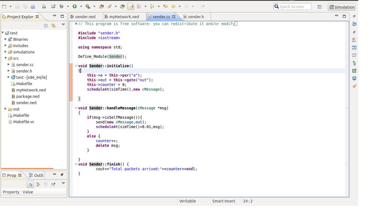
Task: Select sender.h in Project Explorer tree
Action: (24, 71)
